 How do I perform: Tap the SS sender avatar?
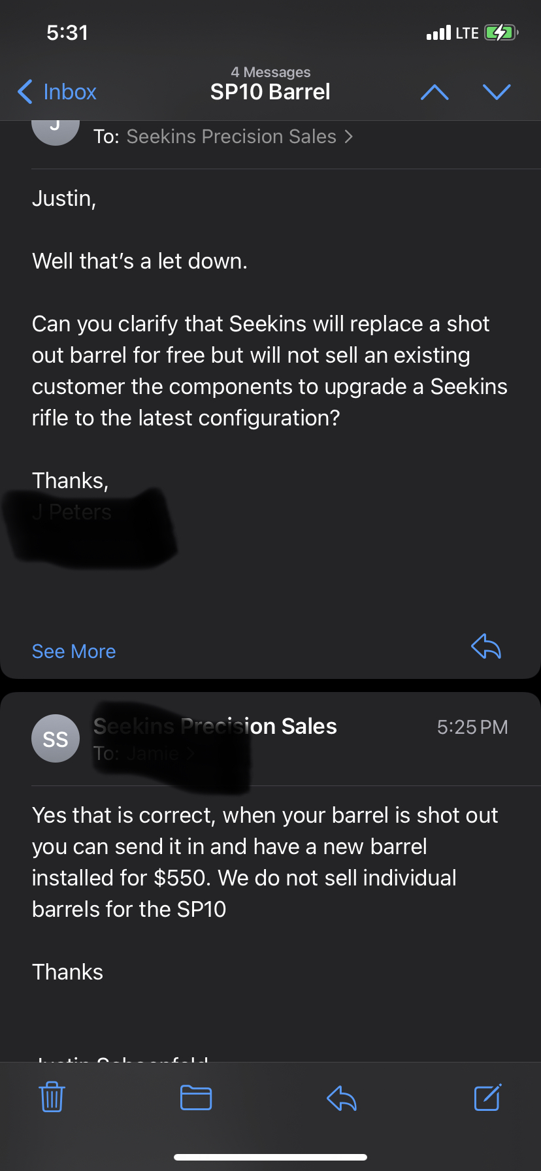coord(56,738)
